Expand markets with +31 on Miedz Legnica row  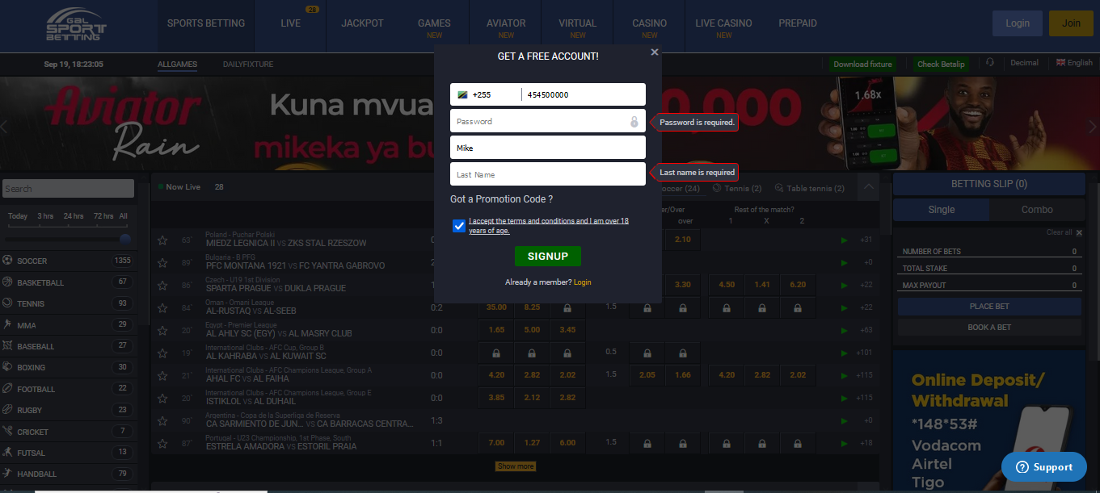[866, 240]
